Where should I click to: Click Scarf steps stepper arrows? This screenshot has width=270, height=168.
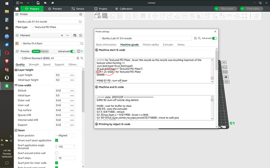(x=56, y=158)
